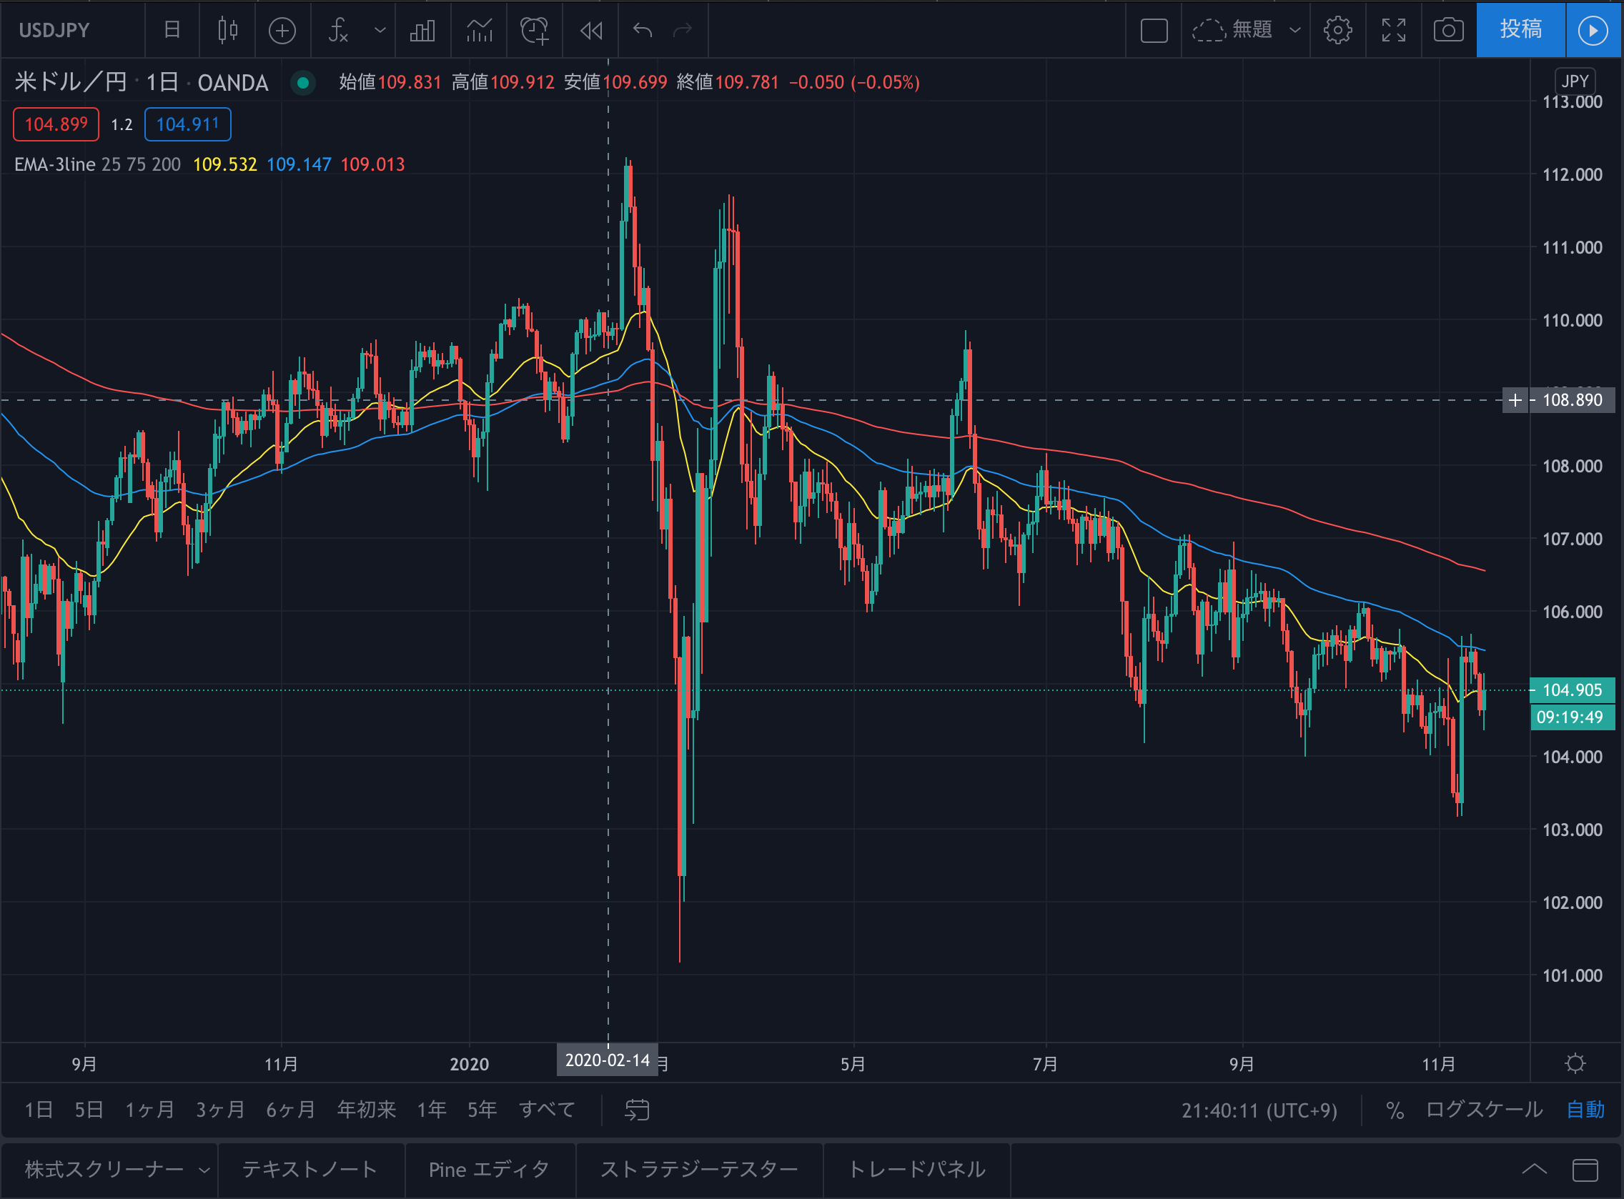Click the compare or add symbol icon
Screen dimensions: 1624x1199
(282, 30)
